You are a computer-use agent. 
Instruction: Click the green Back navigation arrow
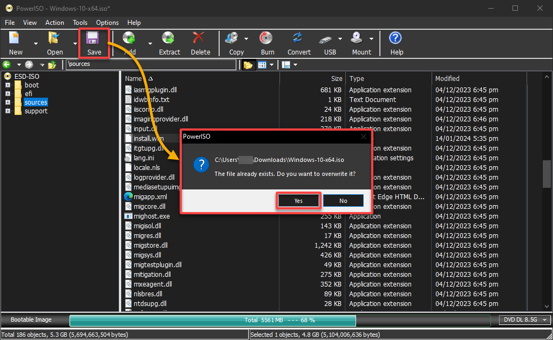[6, 65]
